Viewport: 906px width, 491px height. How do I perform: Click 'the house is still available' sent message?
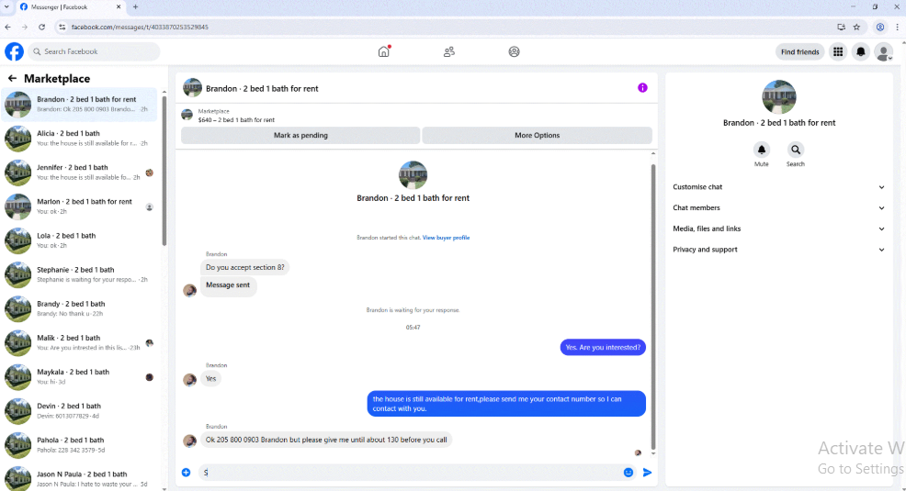pyautogui.click(x=506, y=404)
